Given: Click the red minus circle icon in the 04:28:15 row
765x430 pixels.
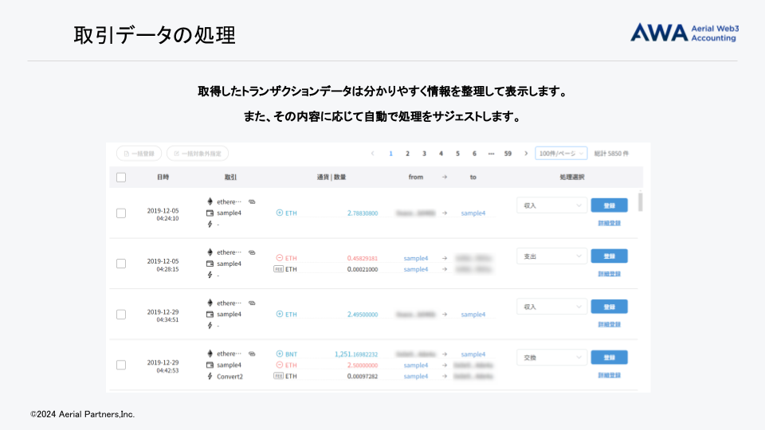Looking at the screenshot, I should pyautogui.click(x=280, y=258).
